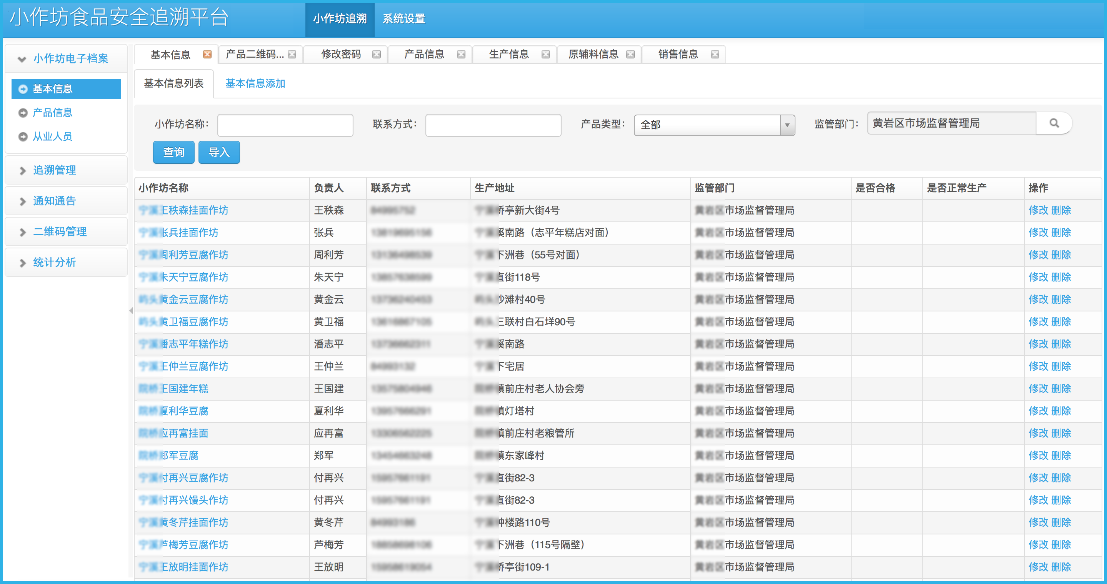
Task: Click the 小作坊名称 input field
Action: click(x=285, y=125)
